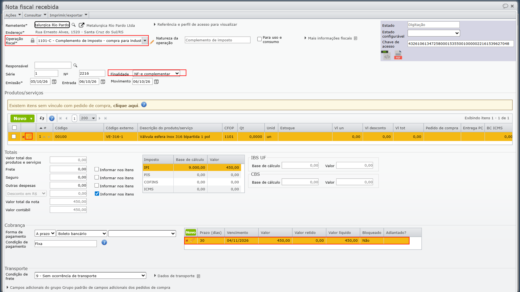Open Boleto bancário dropdown

click(x=82, y=234)
